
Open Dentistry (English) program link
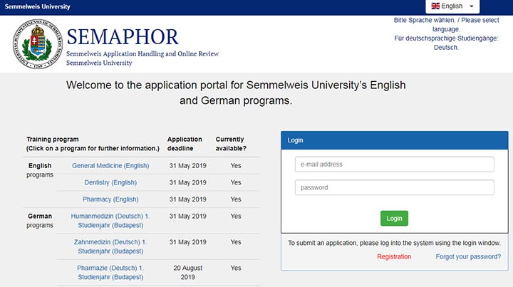click(110, 182)
